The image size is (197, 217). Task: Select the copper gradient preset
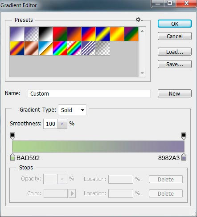point(31,48)
